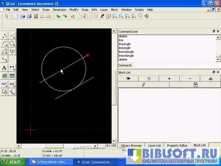Open the Snap menu
Screen dimensions: 221x166
(x=85, y=10)
